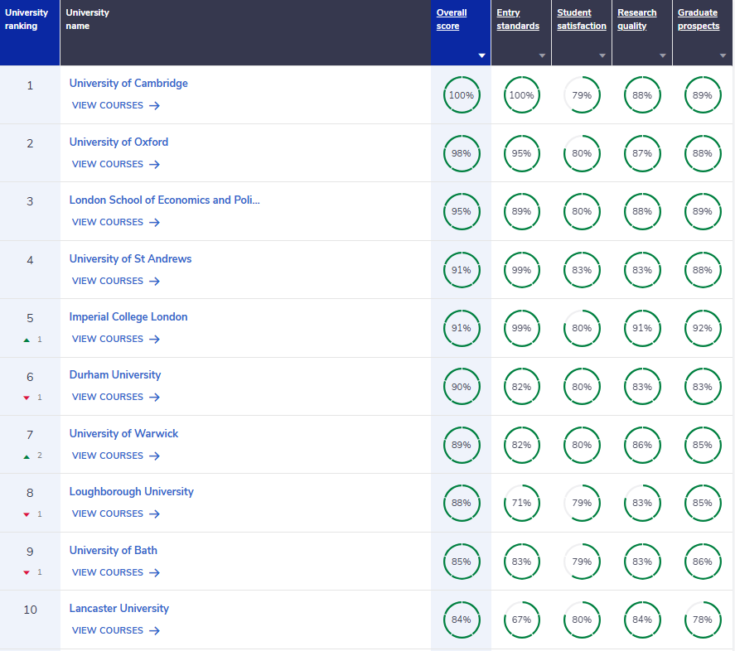The image size is (735, 651).
Task: Open Loughborough University page
Action: click(131, 492)
